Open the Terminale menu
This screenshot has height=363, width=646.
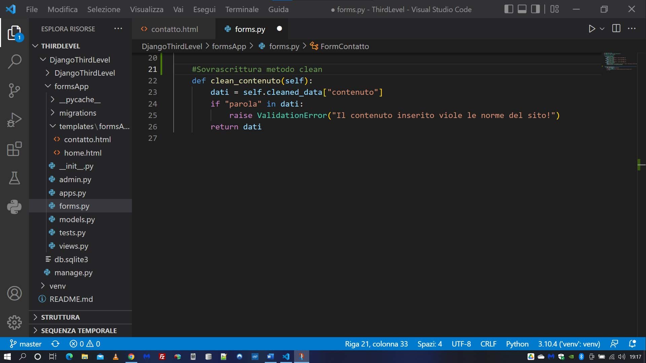click(x=242, y=9)
